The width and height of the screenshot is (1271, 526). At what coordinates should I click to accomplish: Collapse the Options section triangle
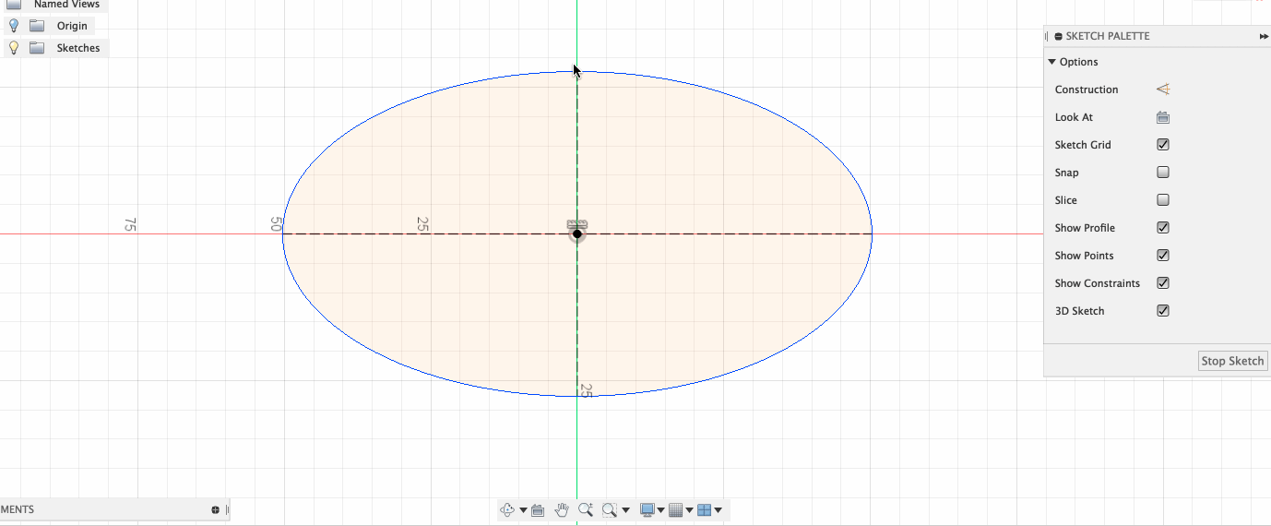[1051, 62]
